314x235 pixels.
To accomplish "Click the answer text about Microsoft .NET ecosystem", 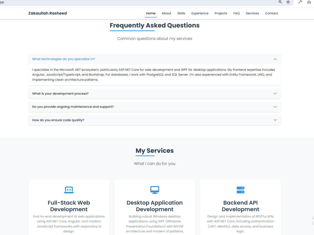I will click(154, 75).
